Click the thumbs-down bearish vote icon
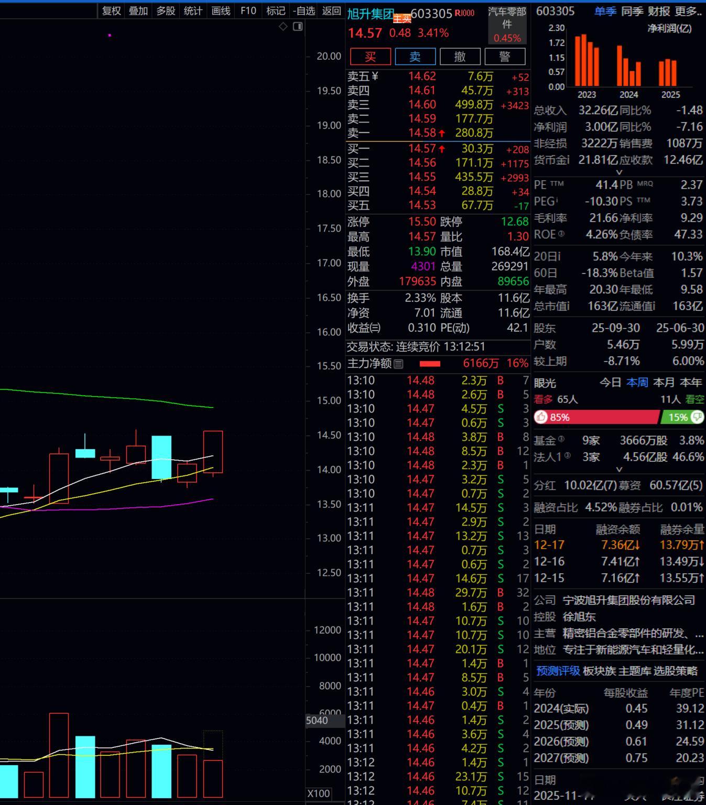This screenshot has height=805, width=706. coord(698,417)
